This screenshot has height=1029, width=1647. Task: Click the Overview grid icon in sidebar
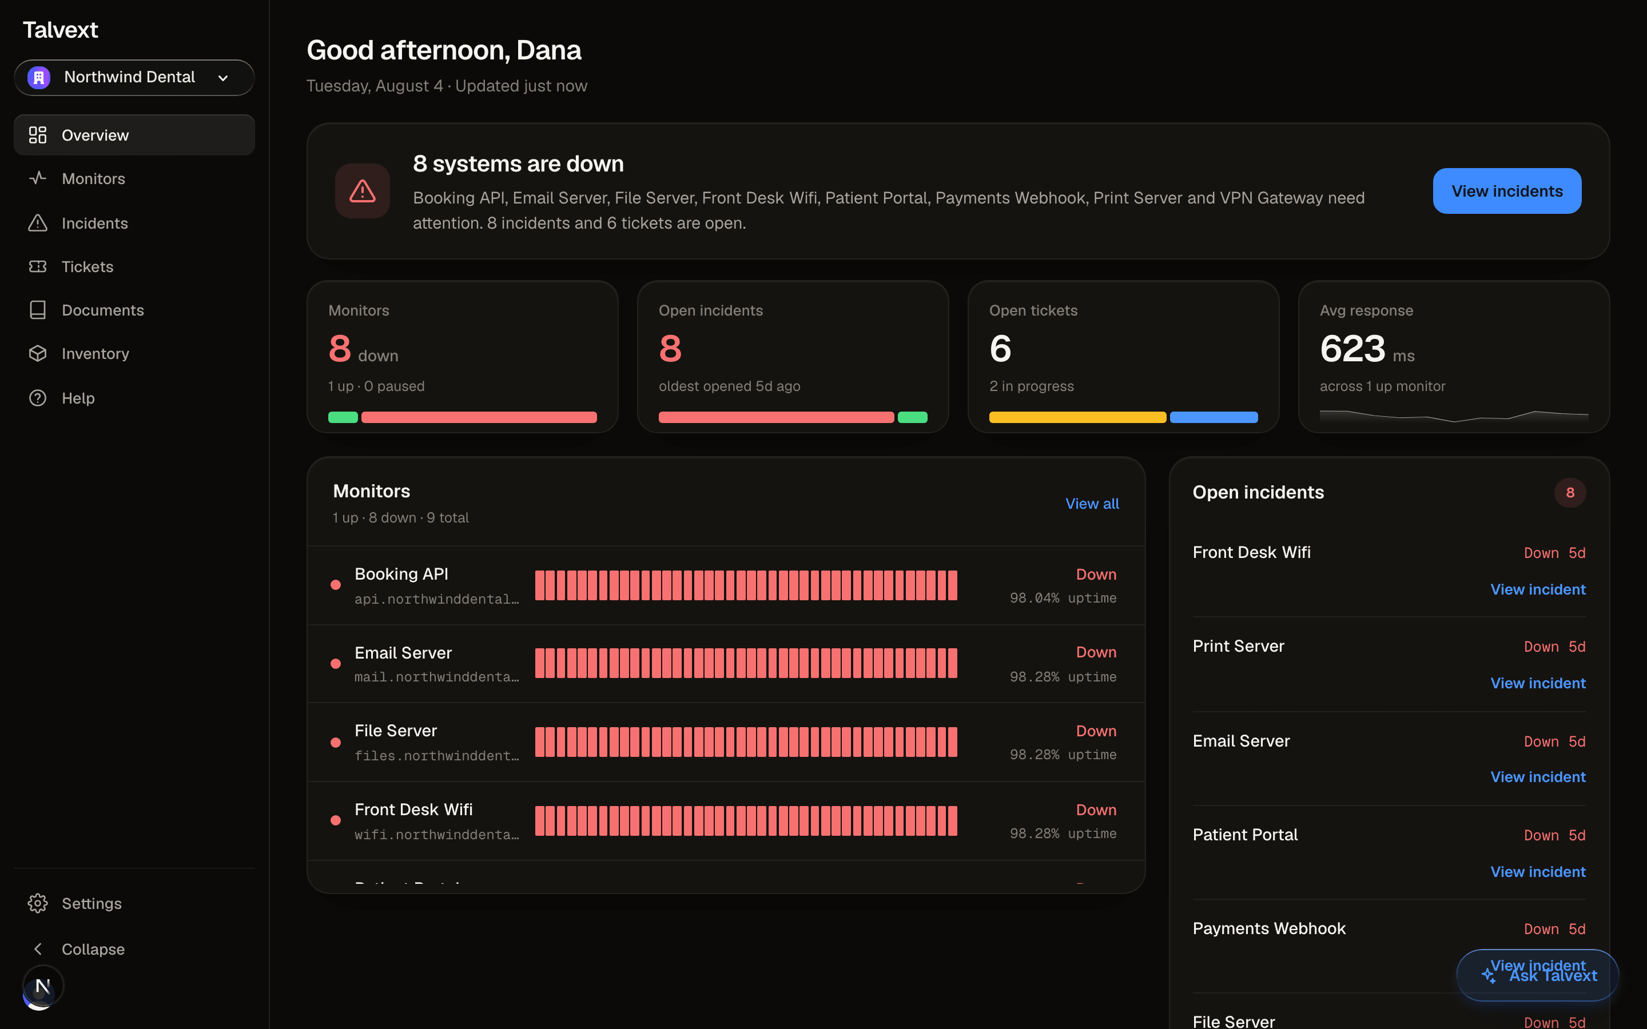(x=37, y=135)
